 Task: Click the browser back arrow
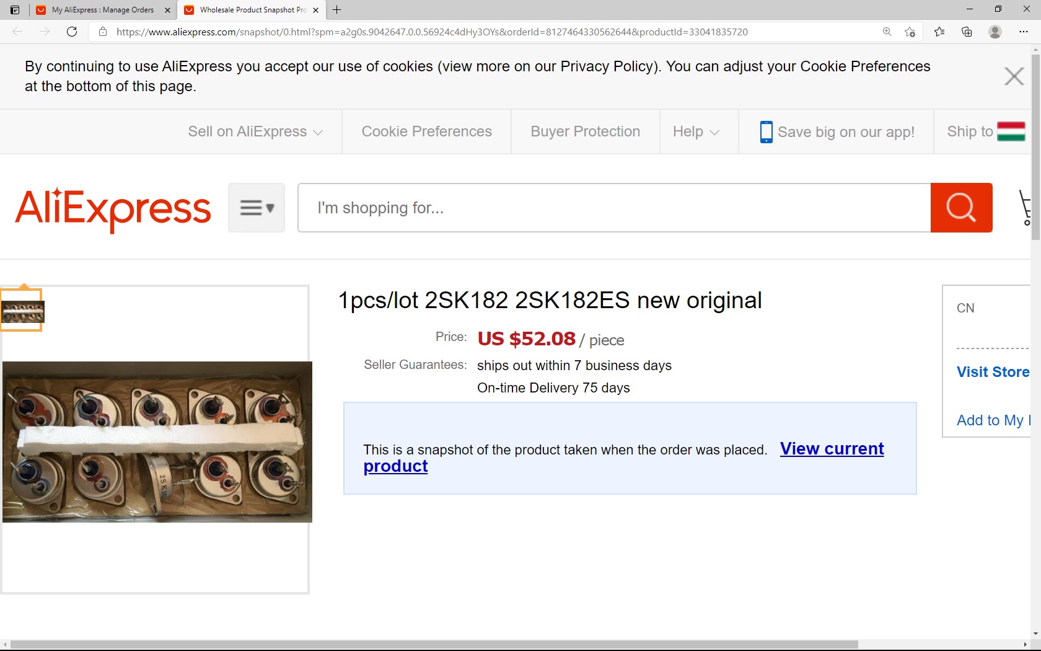[17, 32]
